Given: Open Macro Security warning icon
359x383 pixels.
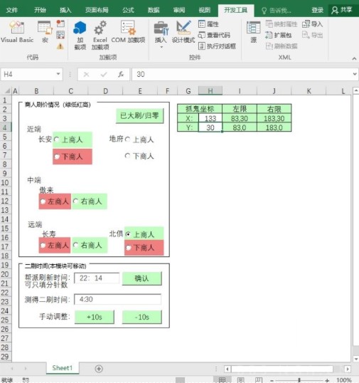Looking at the screenshot, I should pyautogui.click(x=60, y=46).
